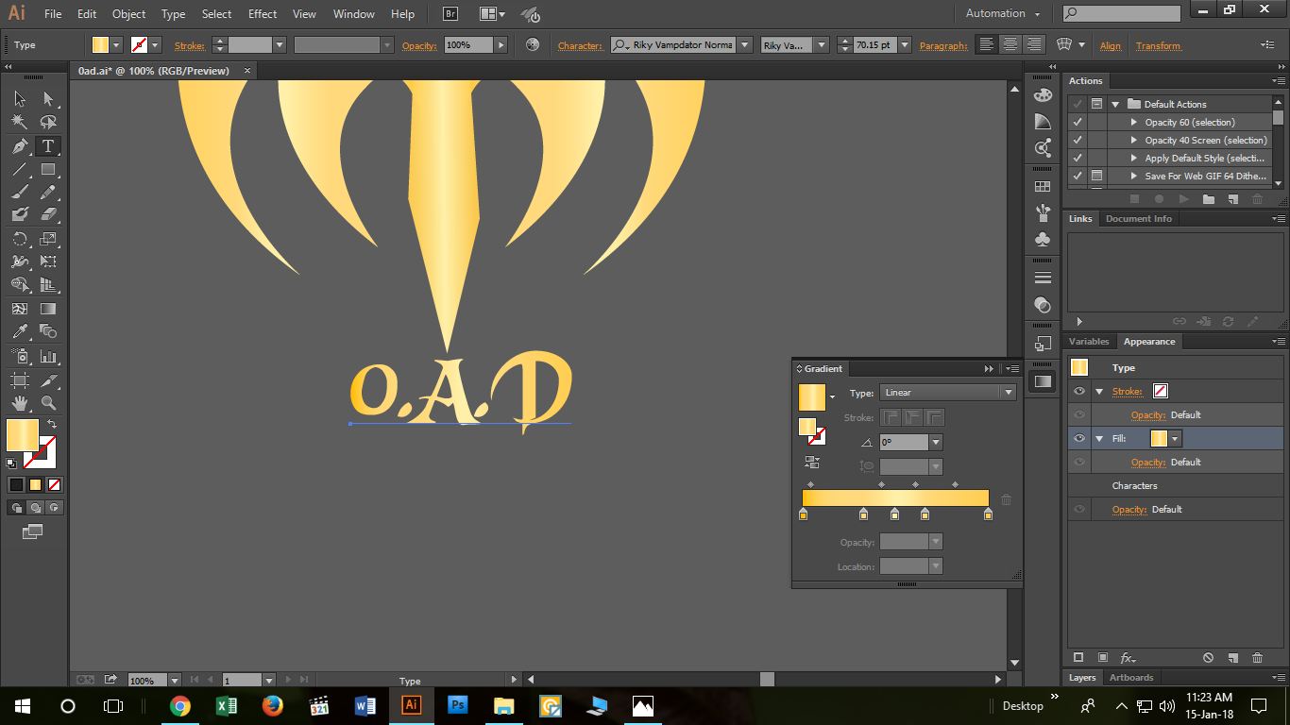Click the Fill box in the toolbox
The width and height of the screenshot is (1290, 725).
[x=23, y=435]
